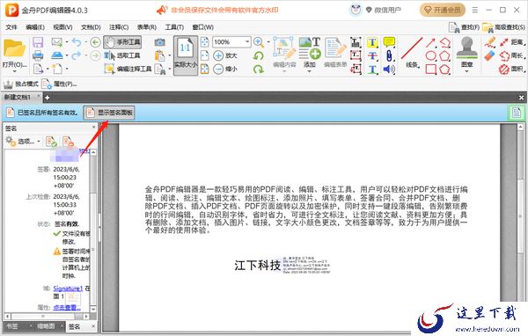Expand the 打开(O) open dropdown arrow
The height and width of the screenshot is (336, 528).
coord(14,71)
